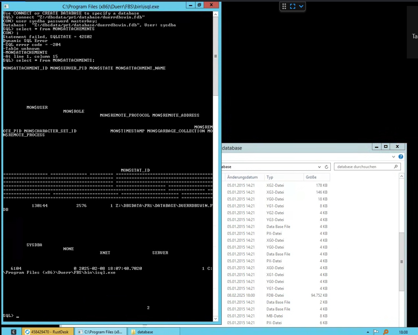418x335 pixels.
Task: Click the orange magnifier tray icon
Action: click(x=386, y=332)
